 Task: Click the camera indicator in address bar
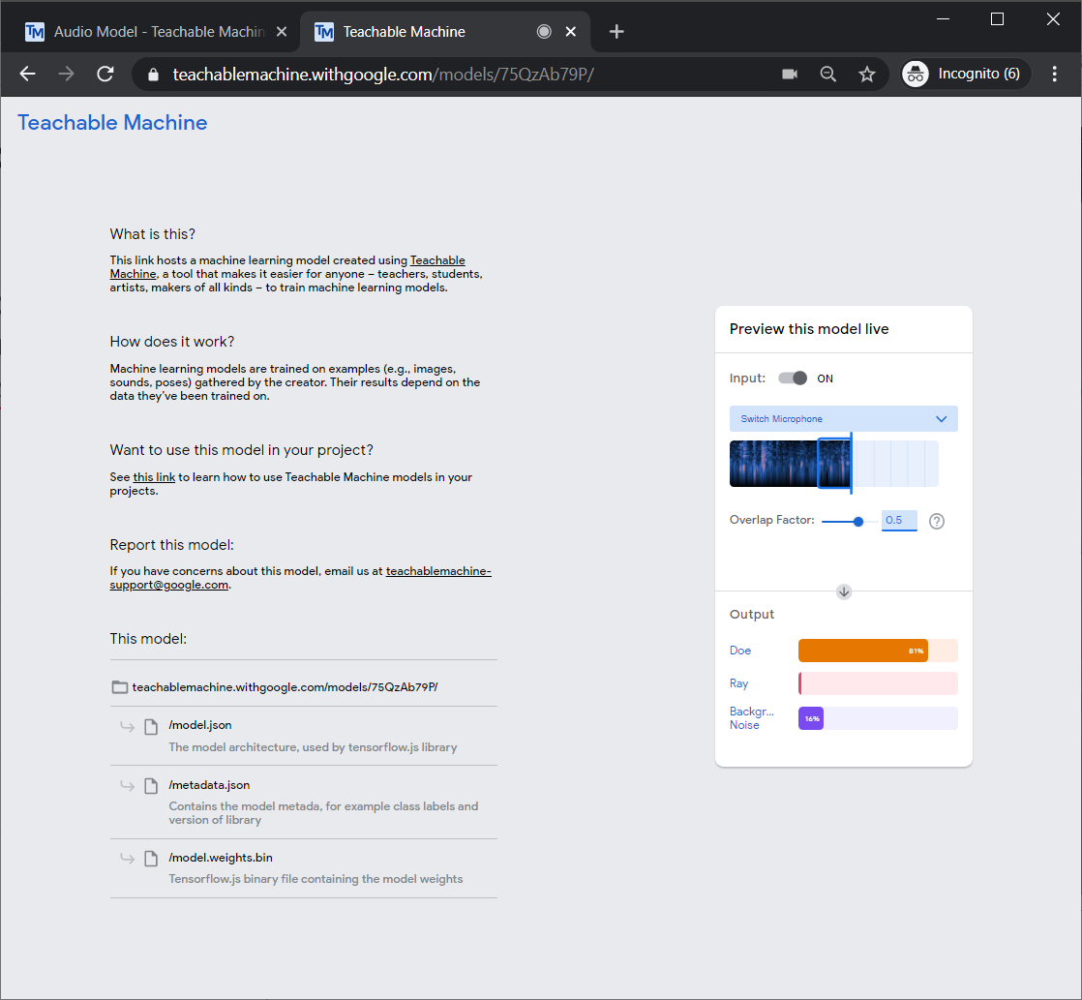pyautogui.click(x=790, y=74)
